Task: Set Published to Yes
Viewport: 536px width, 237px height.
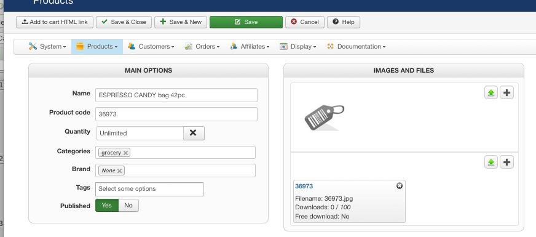Action: 107,205
